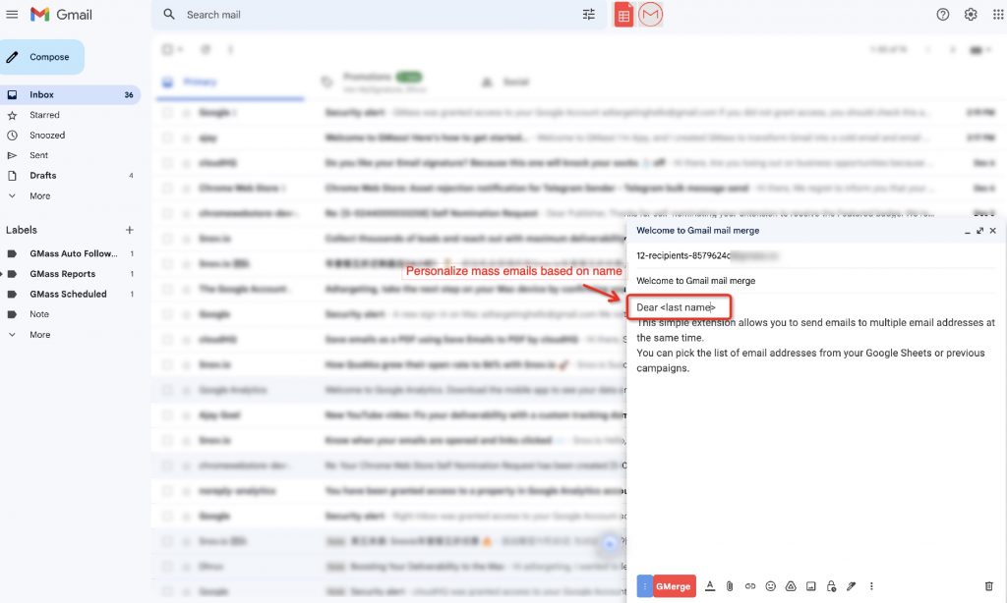Click the subject line in compose window

point(815,280)
